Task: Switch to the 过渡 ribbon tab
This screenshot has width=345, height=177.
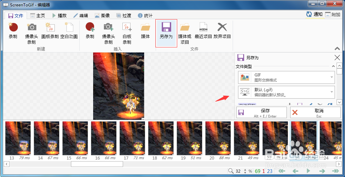Action: click(124, 15)
